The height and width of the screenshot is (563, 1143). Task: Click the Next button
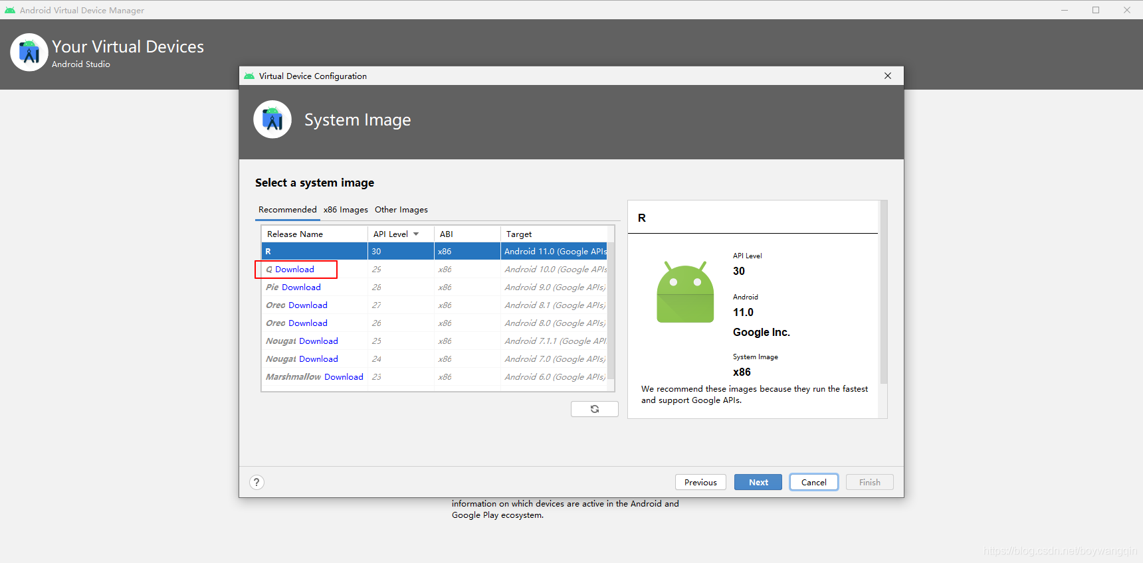coord(758,483)
